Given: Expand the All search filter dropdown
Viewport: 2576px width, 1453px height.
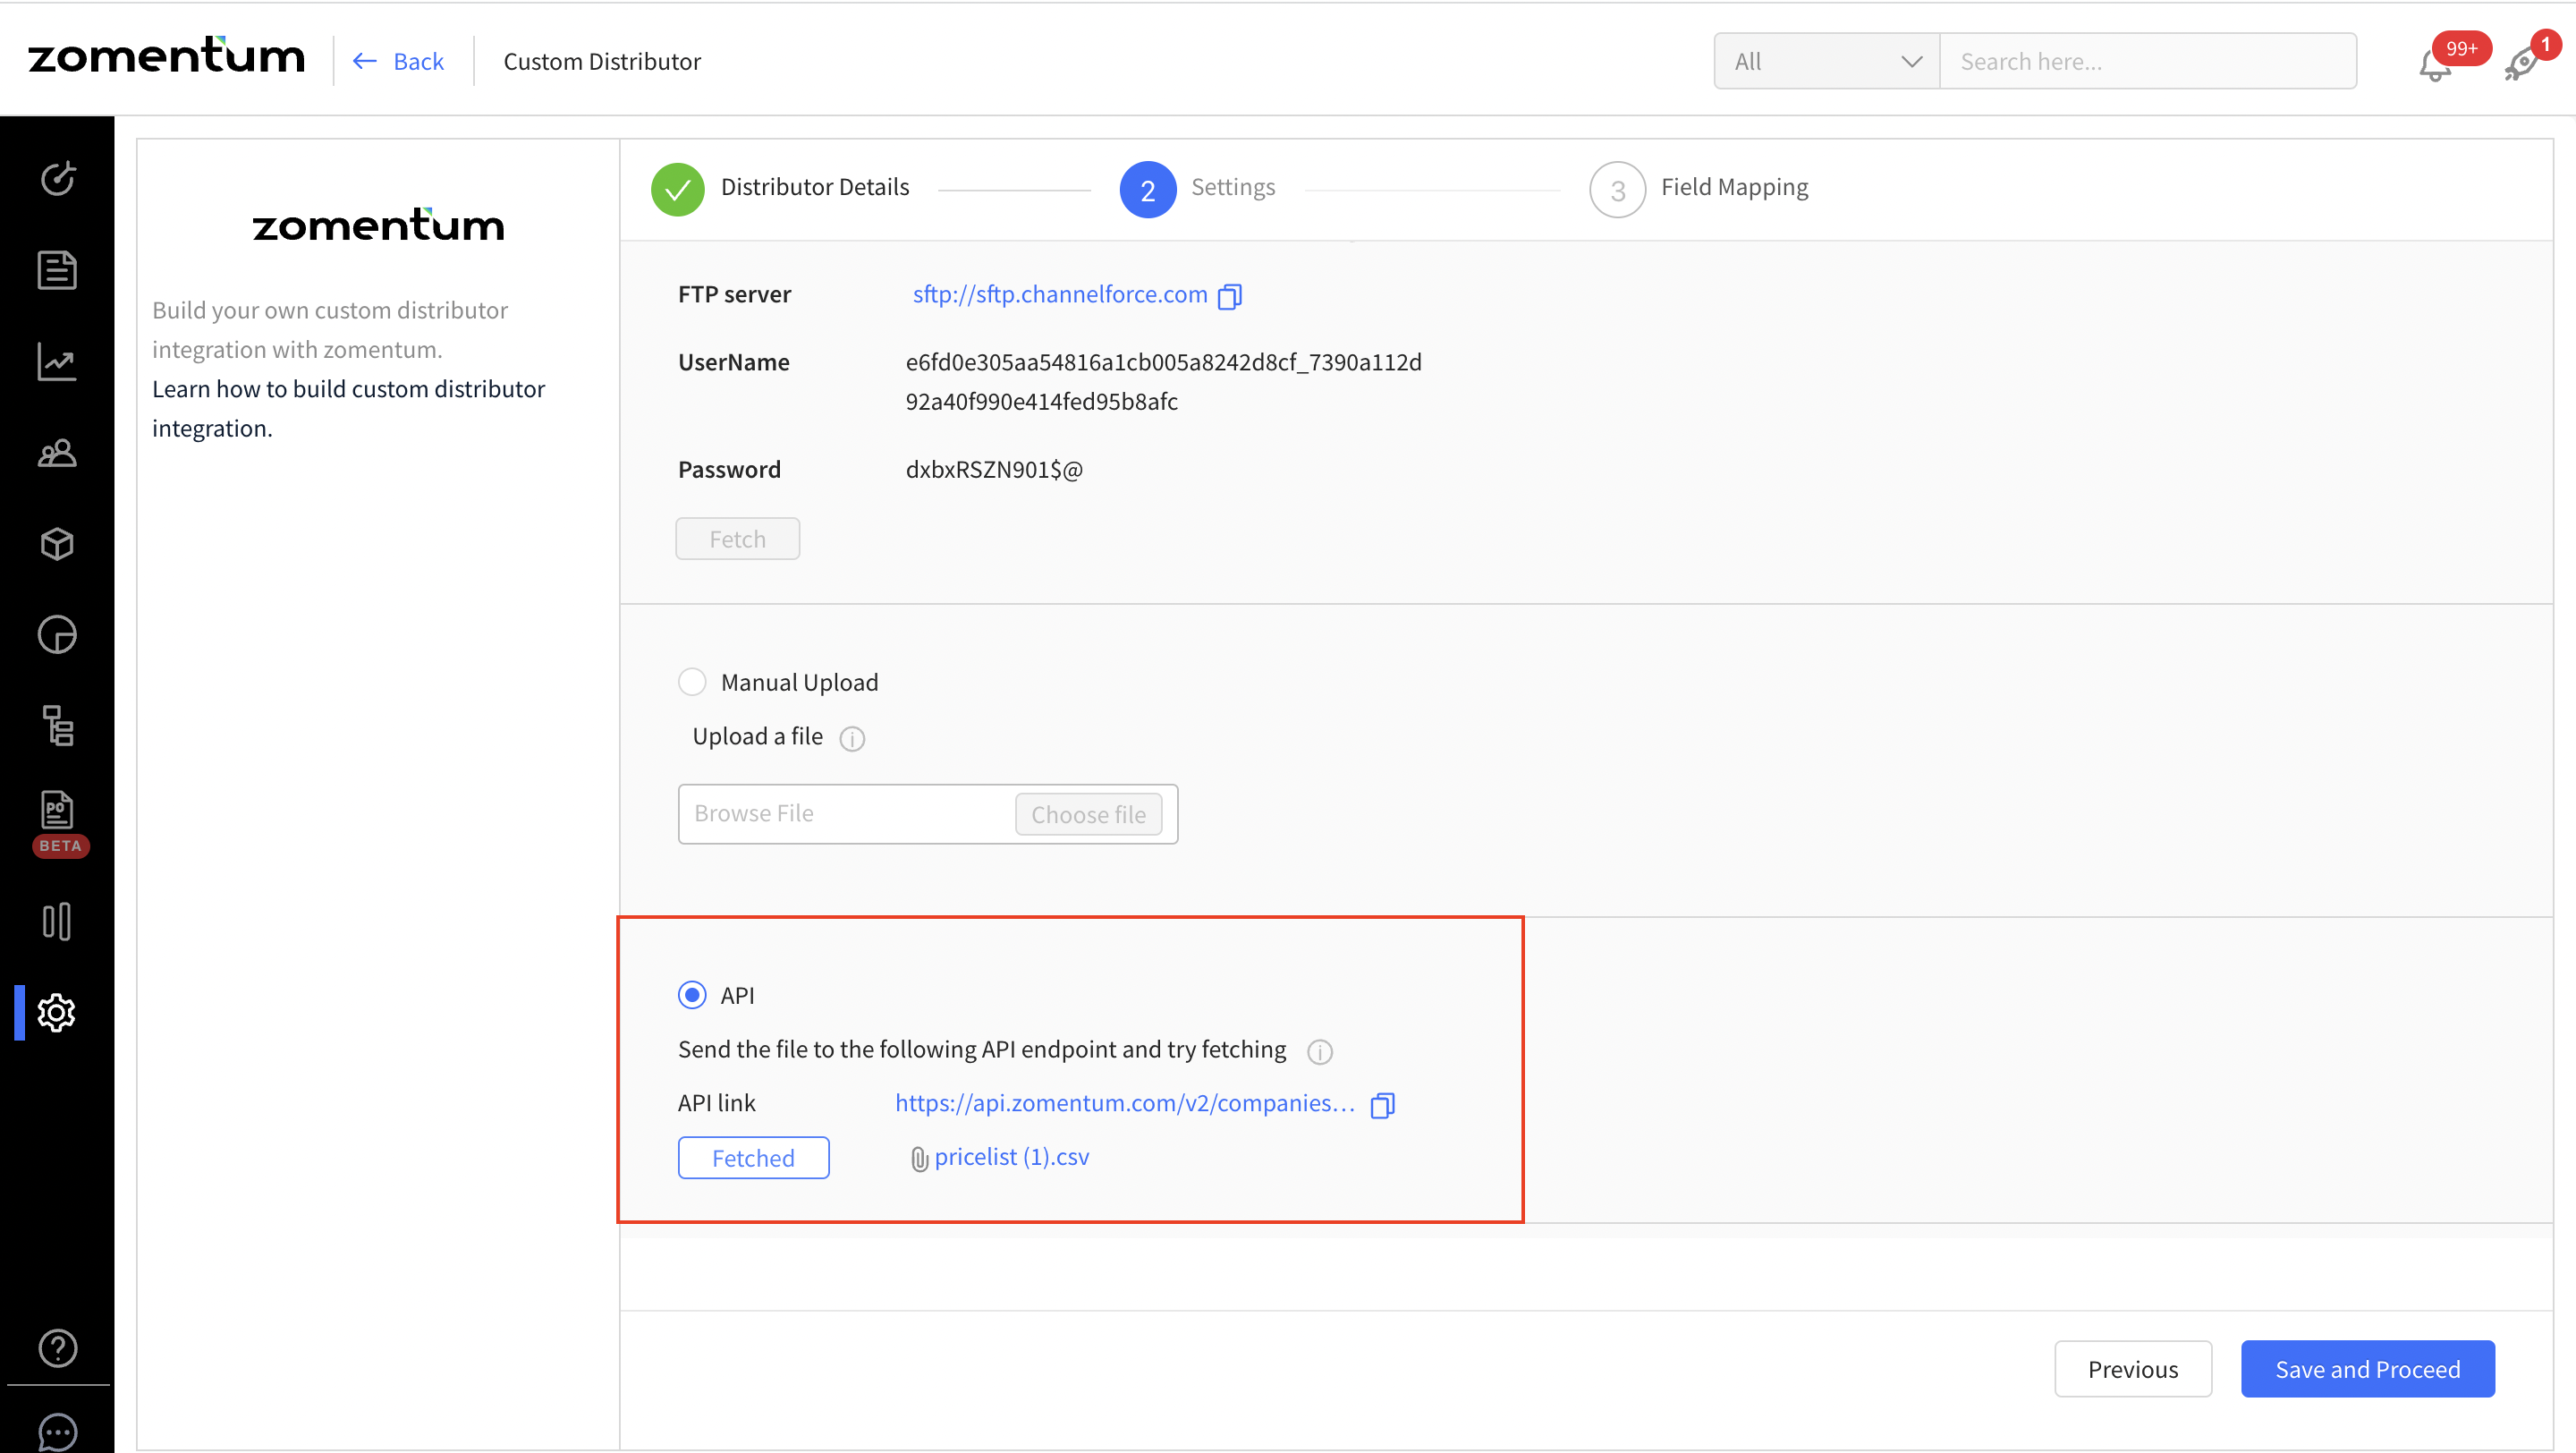Looking at the screenshot, I should 1826,62.
